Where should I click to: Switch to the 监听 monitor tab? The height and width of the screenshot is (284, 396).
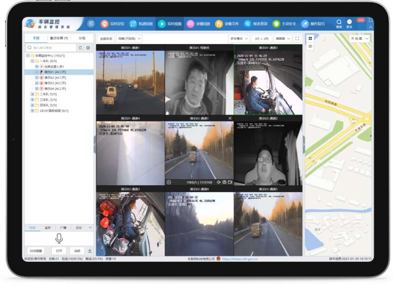point(47,227)
